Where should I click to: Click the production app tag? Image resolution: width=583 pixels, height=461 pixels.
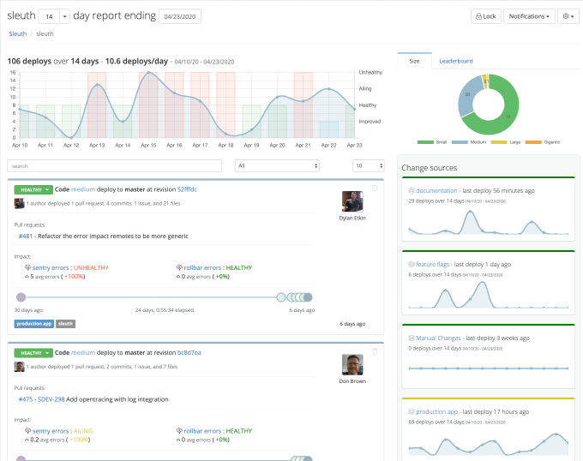point(34,324)
